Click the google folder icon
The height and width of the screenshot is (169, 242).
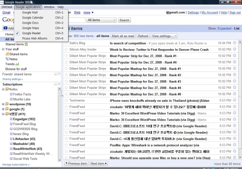[7, 109]
